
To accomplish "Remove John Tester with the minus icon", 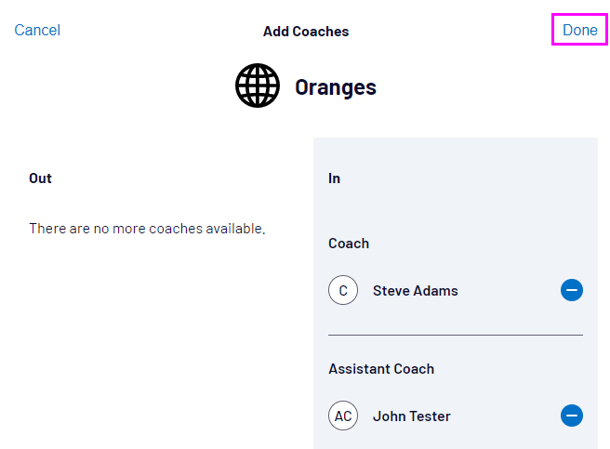I will (572, 416).
